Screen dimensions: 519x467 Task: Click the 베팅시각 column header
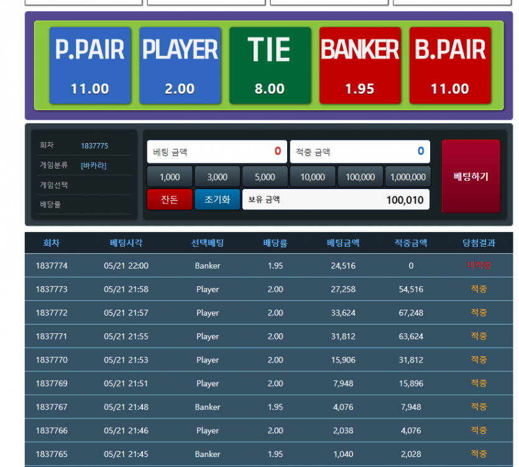(x=126, y=243)
